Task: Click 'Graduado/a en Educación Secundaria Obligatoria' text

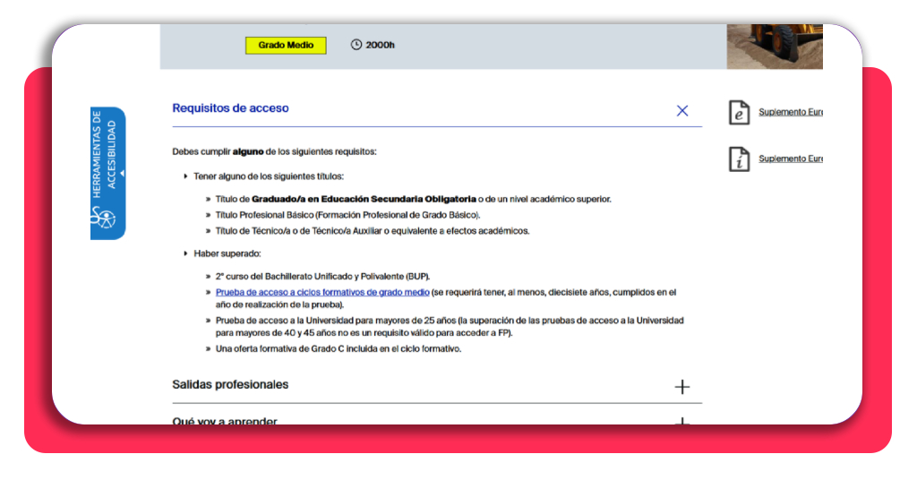Action: [364, 200]
